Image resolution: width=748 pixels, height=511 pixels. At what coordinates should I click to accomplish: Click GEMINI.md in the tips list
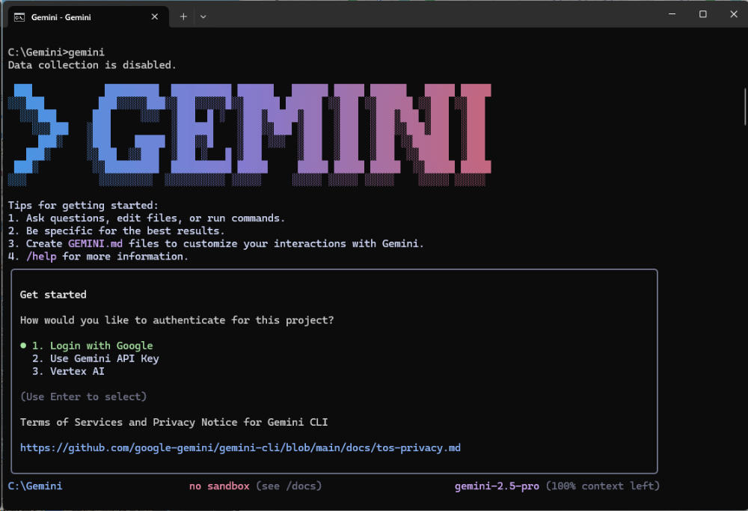[96, 243]
